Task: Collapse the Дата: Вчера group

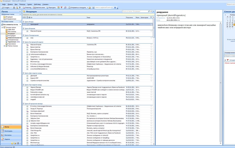Action: coord(23,22)
